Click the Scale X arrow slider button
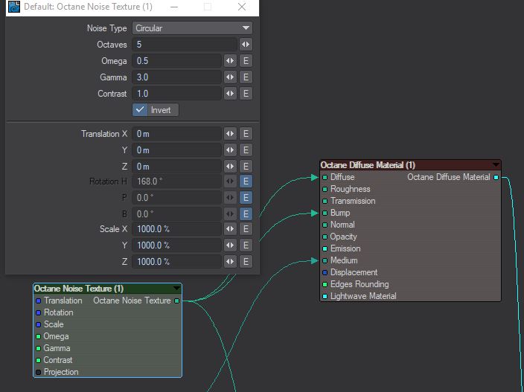524x392 pixels. tap(230, 229)
